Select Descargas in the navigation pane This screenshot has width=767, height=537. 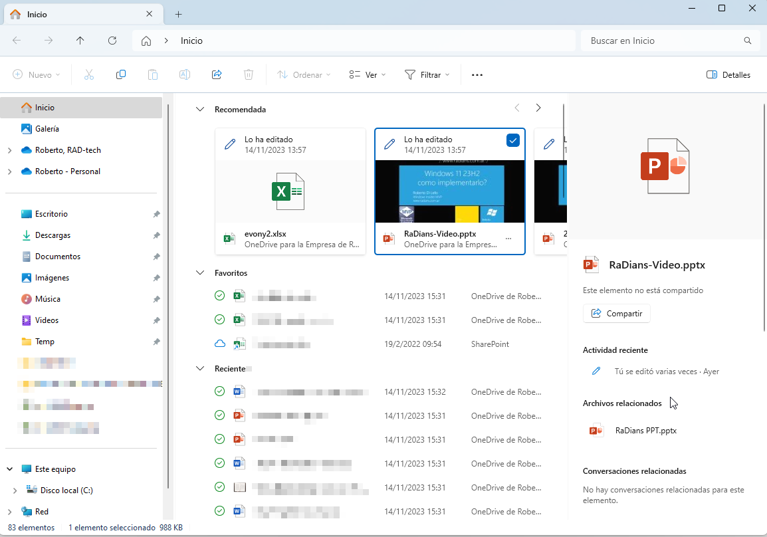click(53, 235)
